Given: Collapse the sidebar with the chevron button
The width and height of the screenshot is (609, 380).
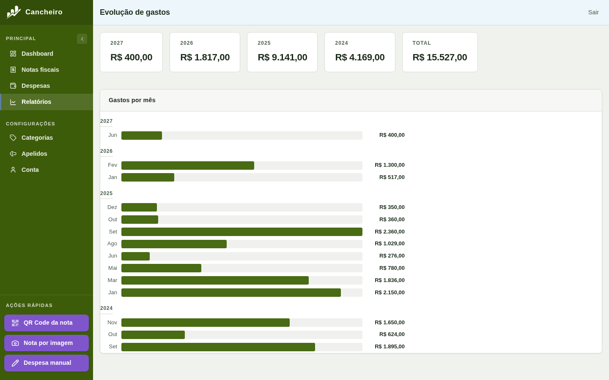Looking at the screenshot, I should (x=82, y=39).
